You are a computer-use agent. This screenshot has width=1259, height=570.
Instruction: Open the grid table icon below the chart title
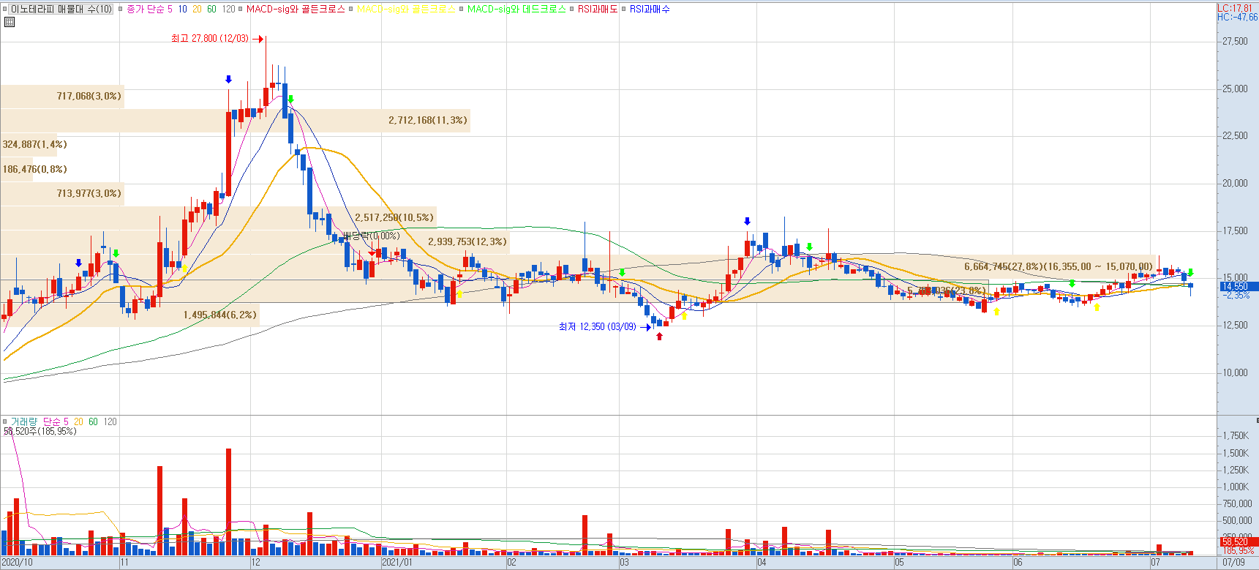click(10, 22)
